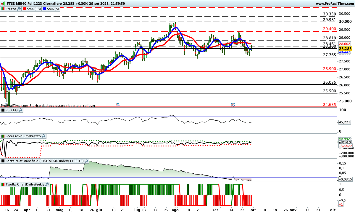
Task: Click the RSI value 45,227 label
Action: click(345, 122)
